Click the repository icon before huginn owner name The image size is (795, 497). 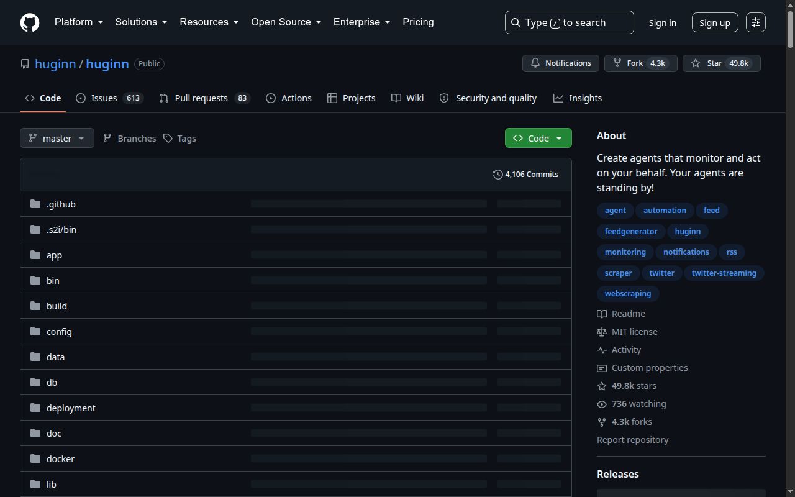pyautogui.click(x=25, y=64)
